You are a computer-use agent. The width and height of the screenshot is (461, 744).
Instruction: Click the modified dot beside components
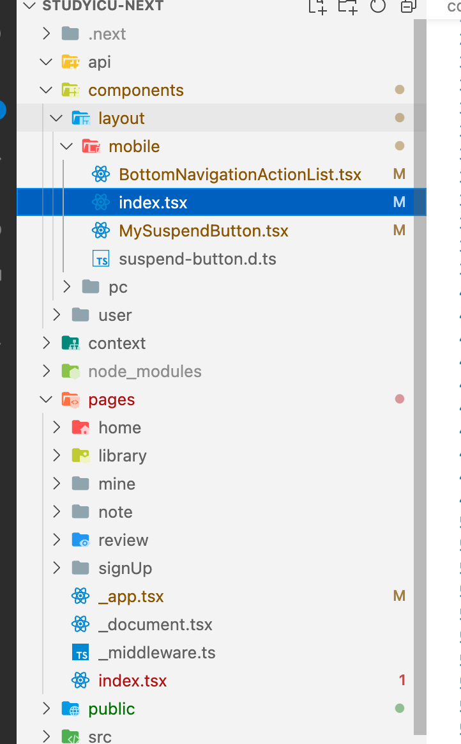tap(399, 89)
